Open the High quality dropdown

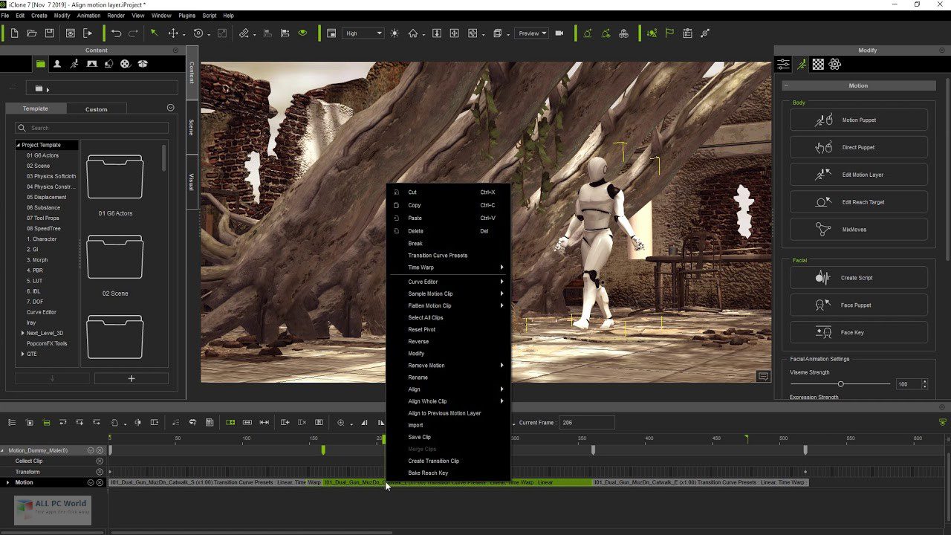(x=363, y=33)
